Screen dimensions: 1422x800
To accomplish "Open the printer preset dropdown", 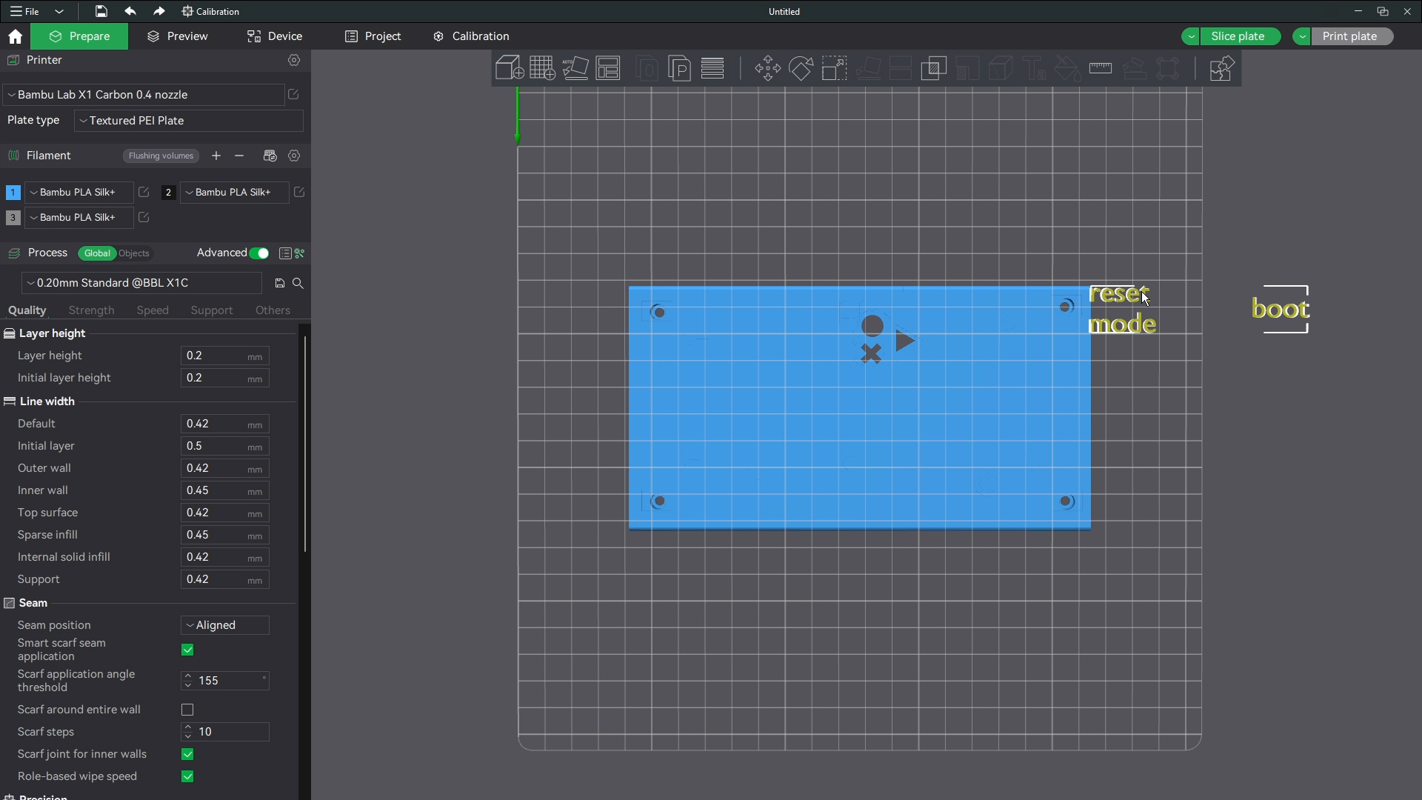I will (144, 95).
